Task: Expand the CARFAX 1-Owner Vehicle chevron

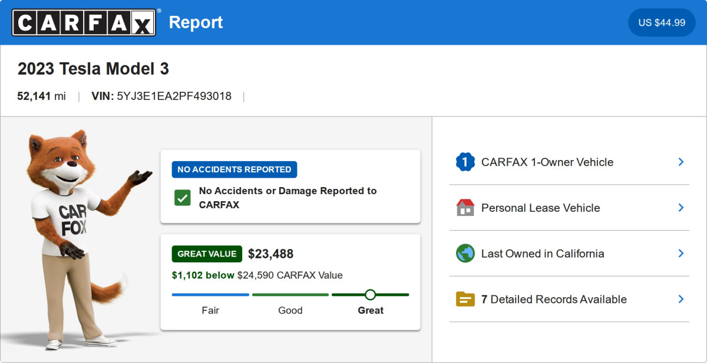Action: tap(680, 162)
